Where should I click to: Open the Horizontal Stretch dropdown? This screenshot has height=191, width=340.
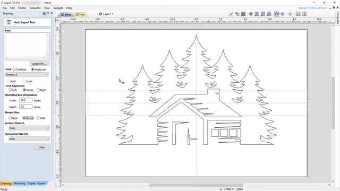[29, 139]
